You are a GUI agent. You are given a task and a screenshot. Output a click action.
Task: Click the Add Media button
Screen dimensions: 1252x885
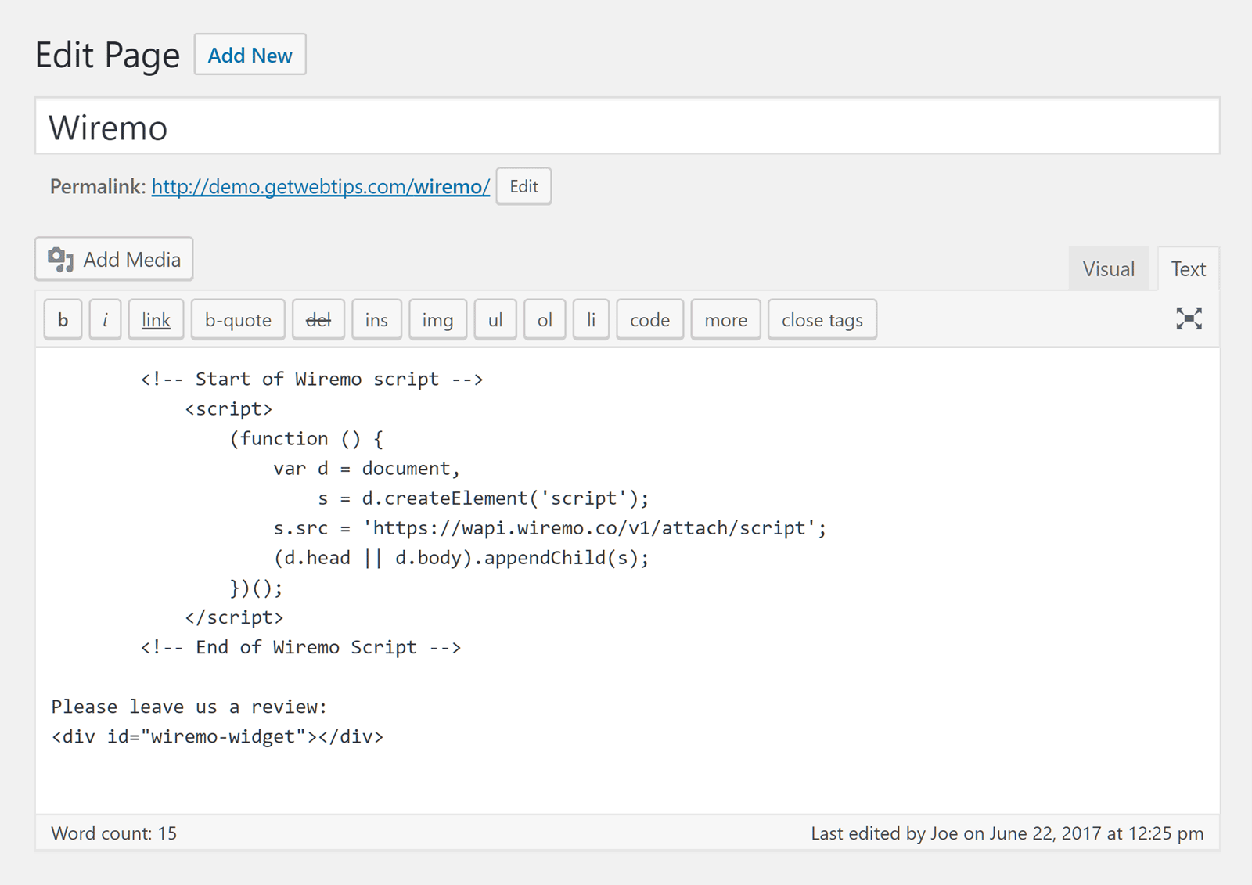(x=114, y=259)
